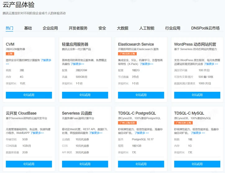
Task: Click 0元试用 under Elasticsearch Service
Action: [x=141, y=95]
